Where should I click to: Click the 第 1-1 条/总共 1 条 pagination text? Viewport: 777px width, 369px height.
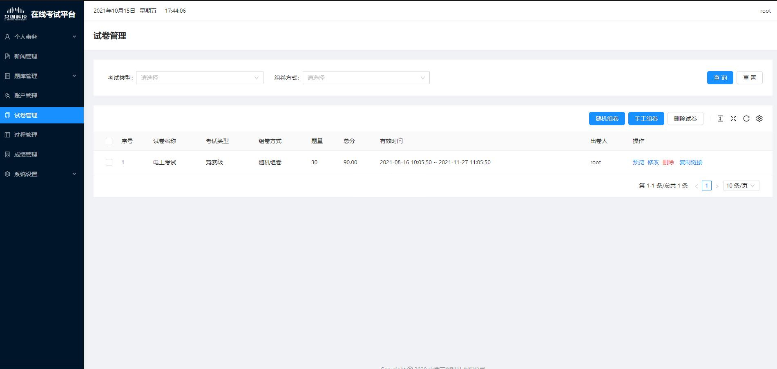[x=663, y=186]
